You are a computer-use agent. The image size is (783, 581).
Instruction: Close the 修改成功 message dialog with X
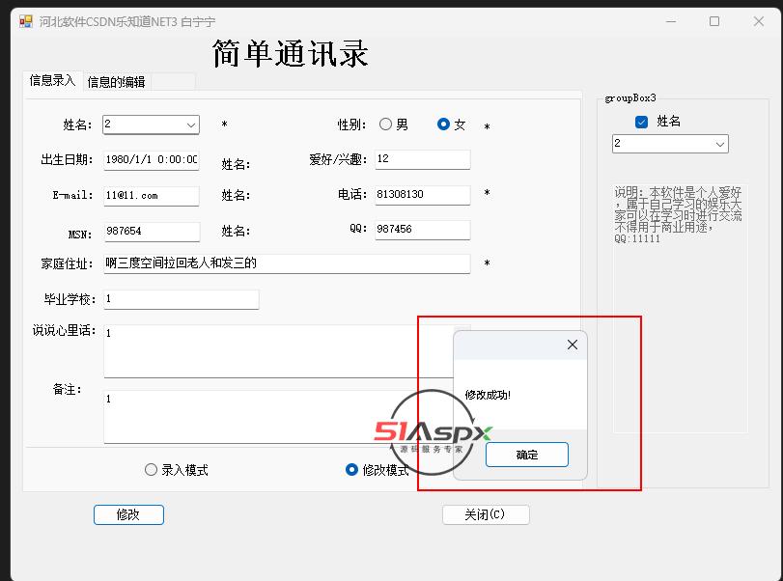tap(572, 345)
